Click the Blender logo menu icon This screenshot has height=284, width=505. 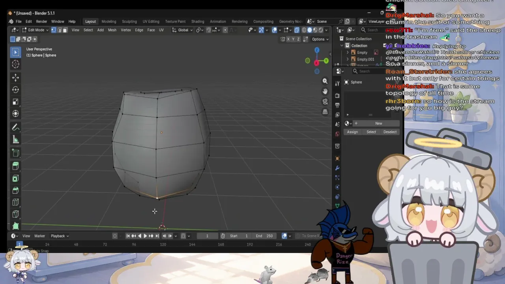pos(11,21)
